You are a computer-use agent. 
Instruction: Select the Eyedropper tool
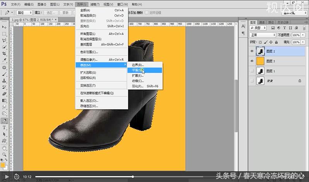(x=4, y=60)
